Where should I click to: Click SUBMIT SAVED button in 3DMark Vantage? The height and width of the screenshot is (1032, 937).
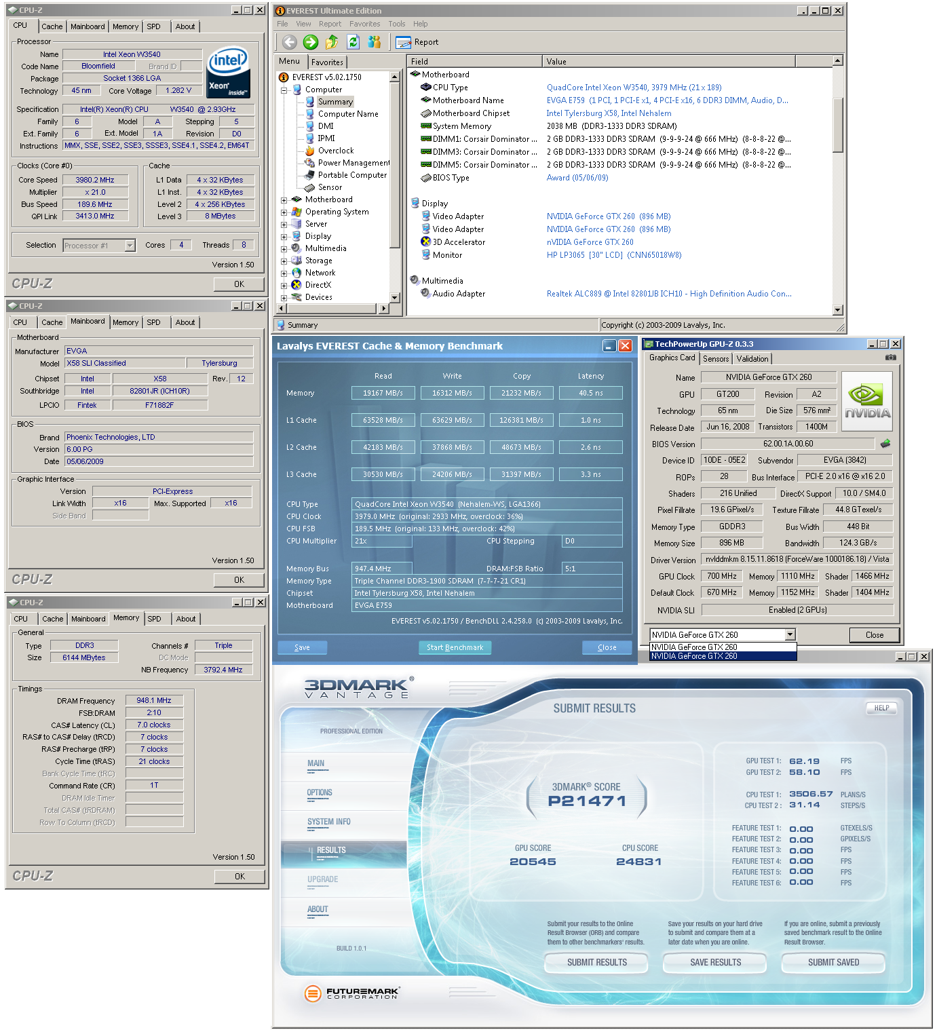(x=834, y=962)
